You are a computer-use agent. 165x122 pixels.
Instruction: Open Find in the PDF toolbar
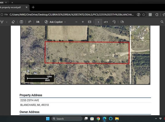pos(162,22)
